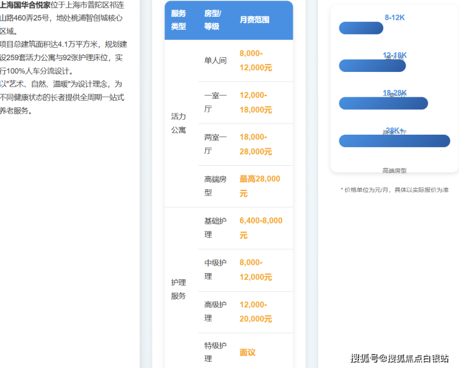Select the 活力公寓 service type cell
459x368 pixels.
point(179,123)
